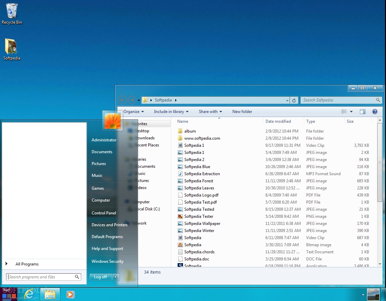Click the Start button
Image resolution: width=386 pixels, height=301 pixels.
pos(9,294)
